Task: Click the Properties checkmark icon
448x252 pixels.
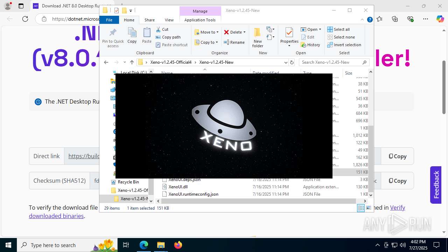Action: 289,33
